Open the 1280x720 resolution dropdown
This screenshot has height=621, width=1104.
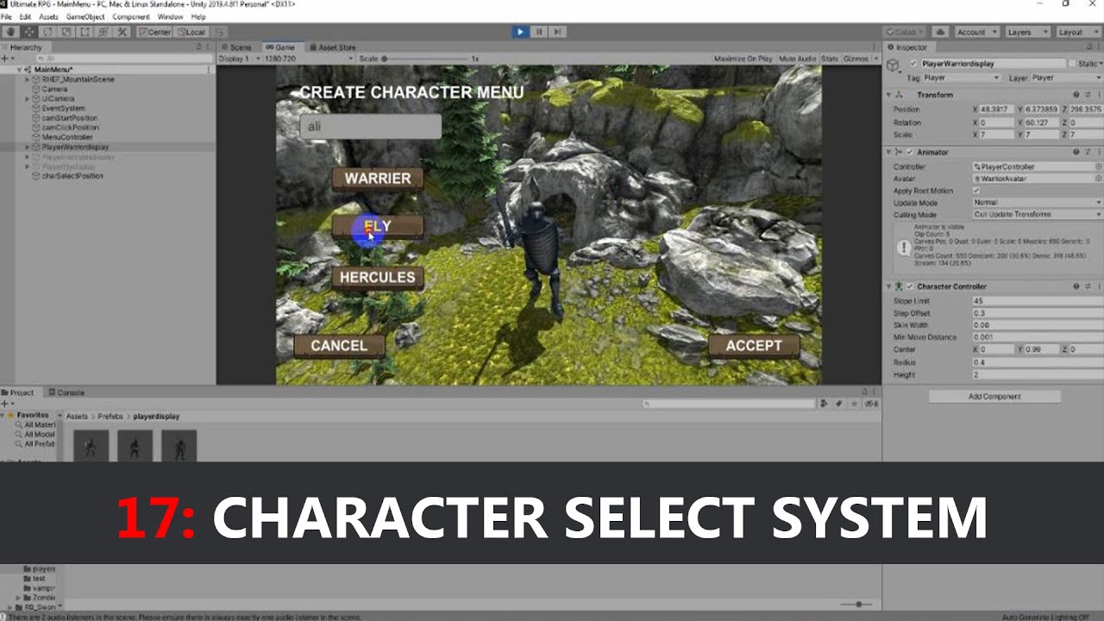308,59
